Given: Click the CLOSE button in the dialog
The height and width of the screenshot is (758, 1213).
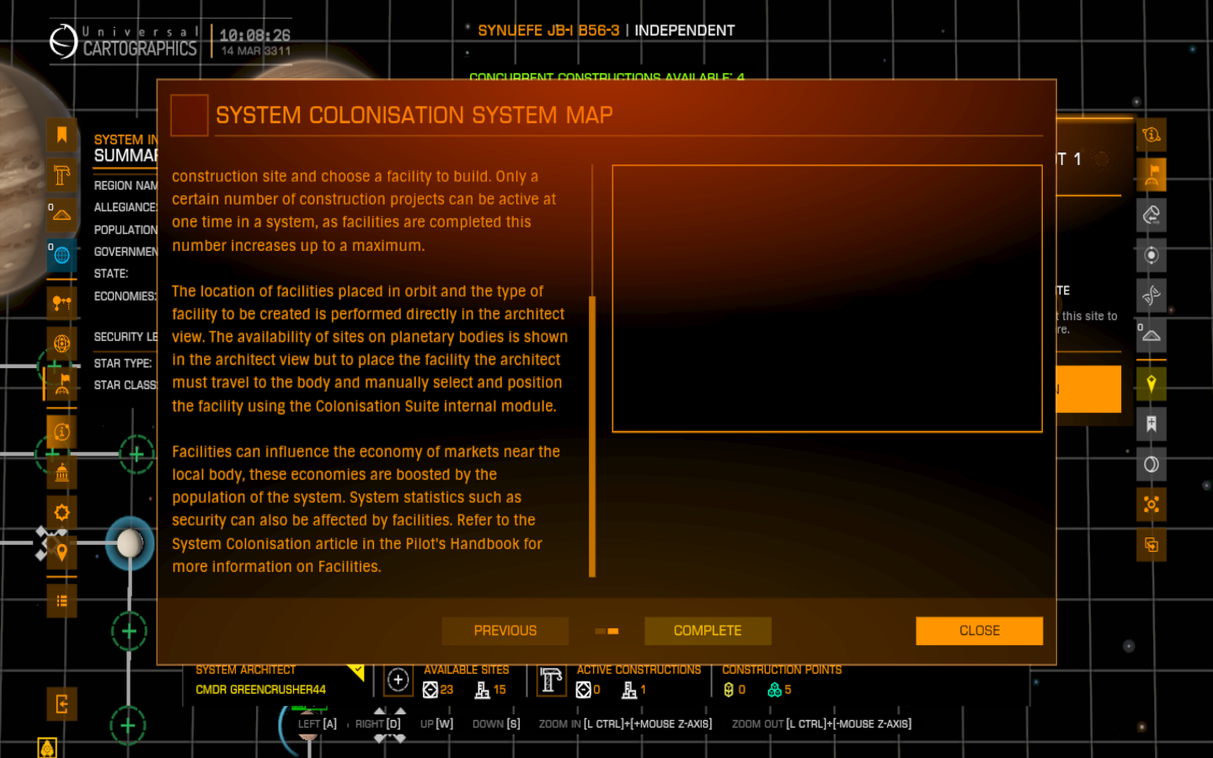Looking at the screenshot, I should pyautogui.click(x=980, y=631).
